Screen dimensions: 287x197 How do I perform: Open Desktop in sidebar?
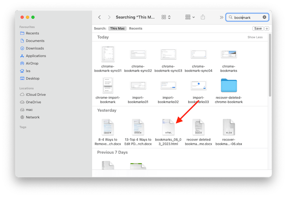coord(33,78)
